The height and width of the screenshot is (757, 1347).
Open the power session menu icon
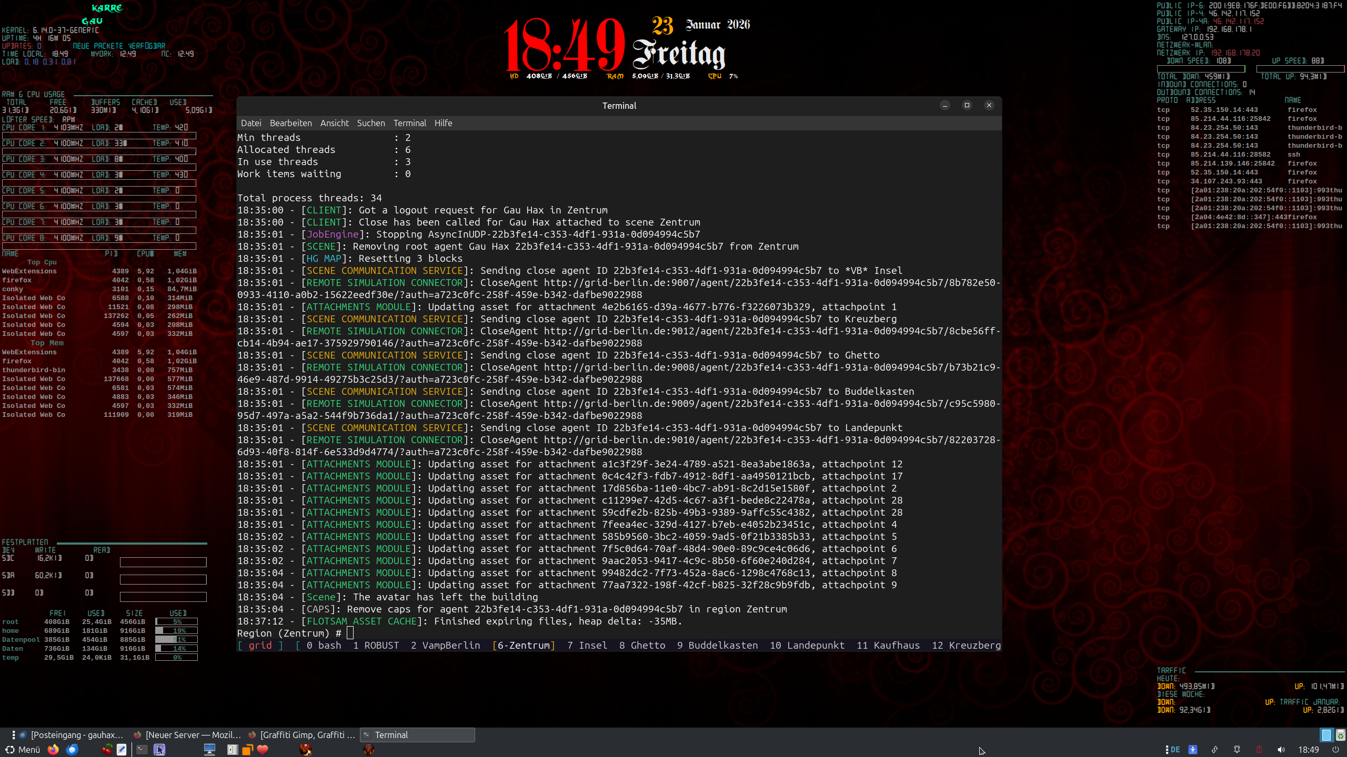1335,750
